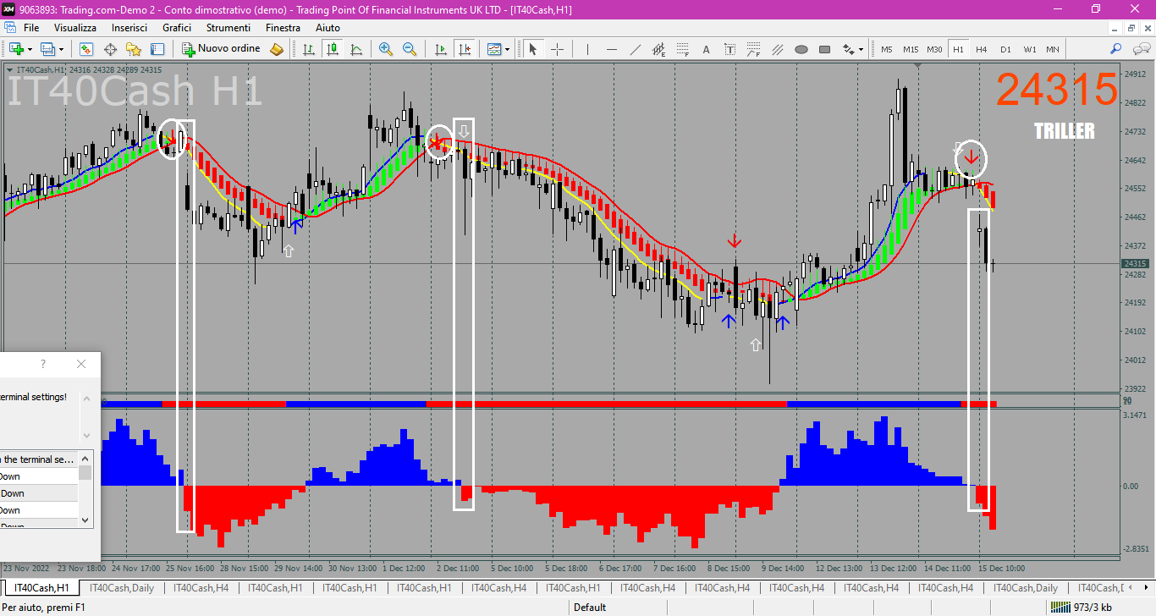
Task: Expand the new chart dropdown arrow
Action: pyautogui.click(x=30, y=49)
